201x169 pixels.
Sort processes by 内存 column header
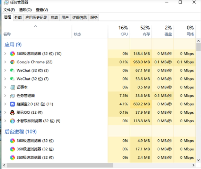point(141,31)
